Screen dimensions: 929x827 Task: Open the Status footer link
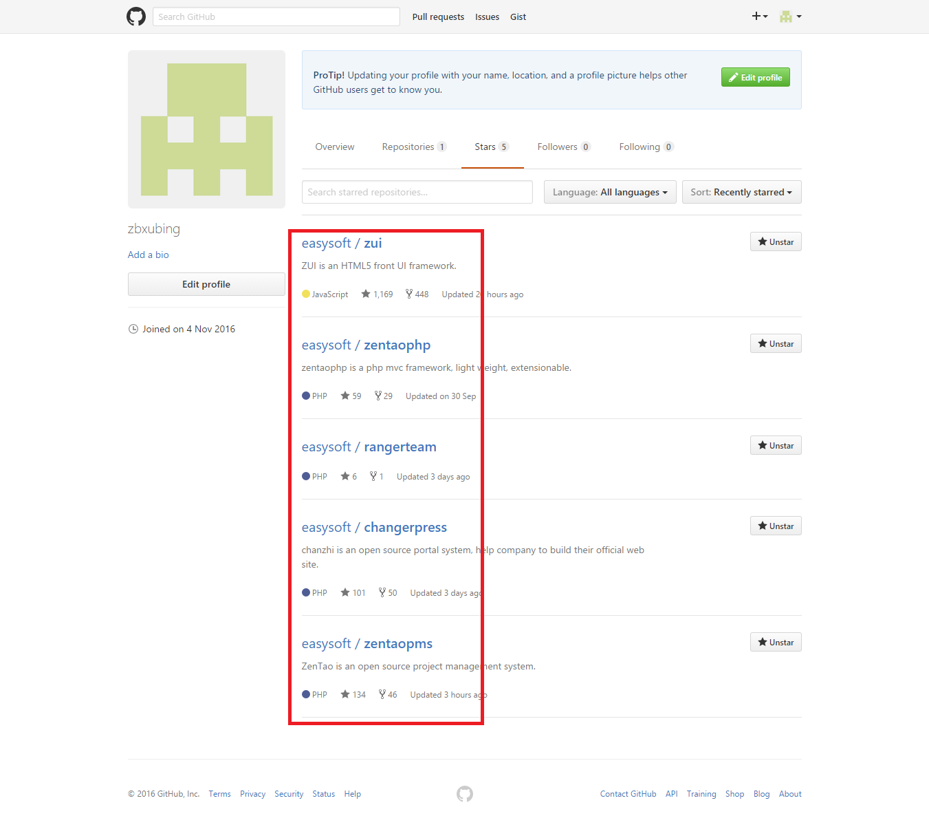coord(324,794)
